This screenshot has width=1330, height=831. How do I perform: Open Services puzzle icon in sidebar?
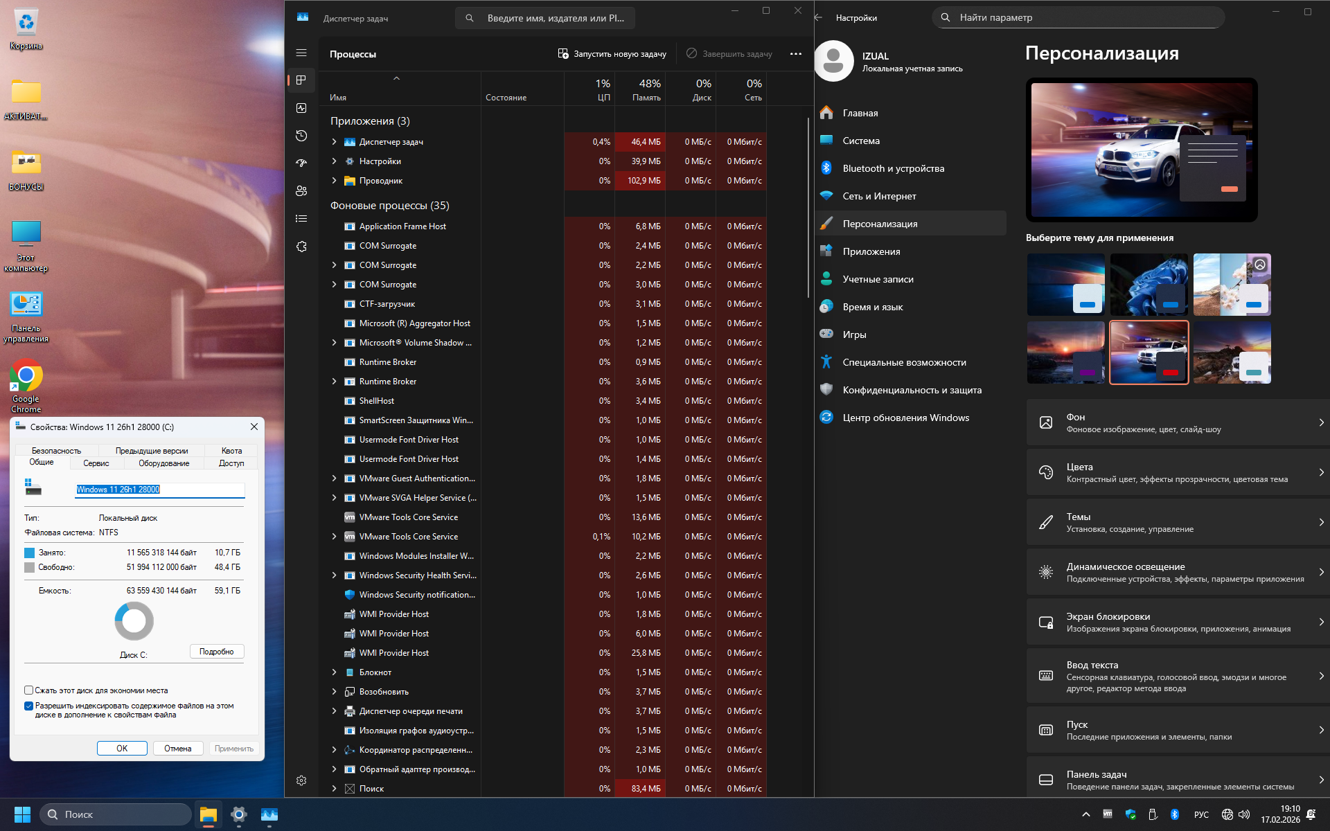pyautogui.click(x=301, y=247)
